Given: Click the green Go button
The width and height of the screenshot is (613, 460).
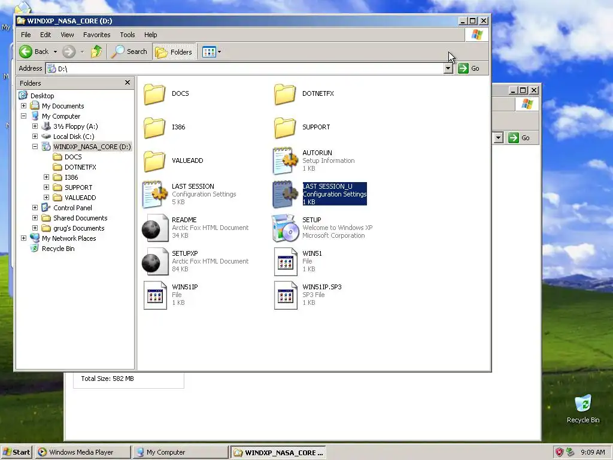Looking at the screenshot, I should (x=469, y=68).
